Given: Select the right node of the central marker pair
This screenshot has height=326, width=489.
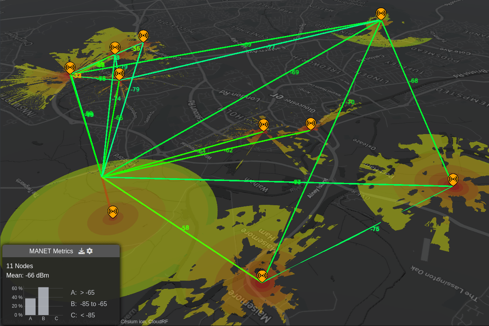Looking at the screenshot, I should point(311,123).
